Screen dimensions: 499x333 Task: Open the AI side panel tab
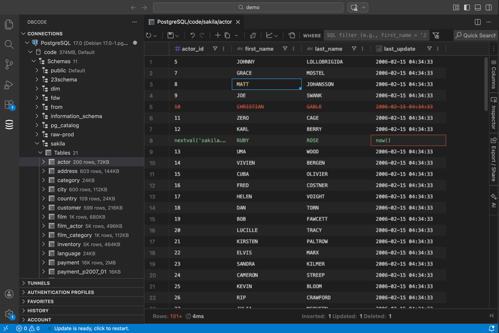pos(494,201)
